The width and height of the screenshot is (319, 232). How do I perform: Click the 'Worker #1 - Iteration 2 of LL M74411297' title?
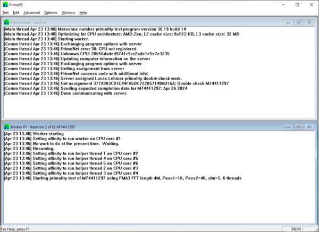point(43,127)
